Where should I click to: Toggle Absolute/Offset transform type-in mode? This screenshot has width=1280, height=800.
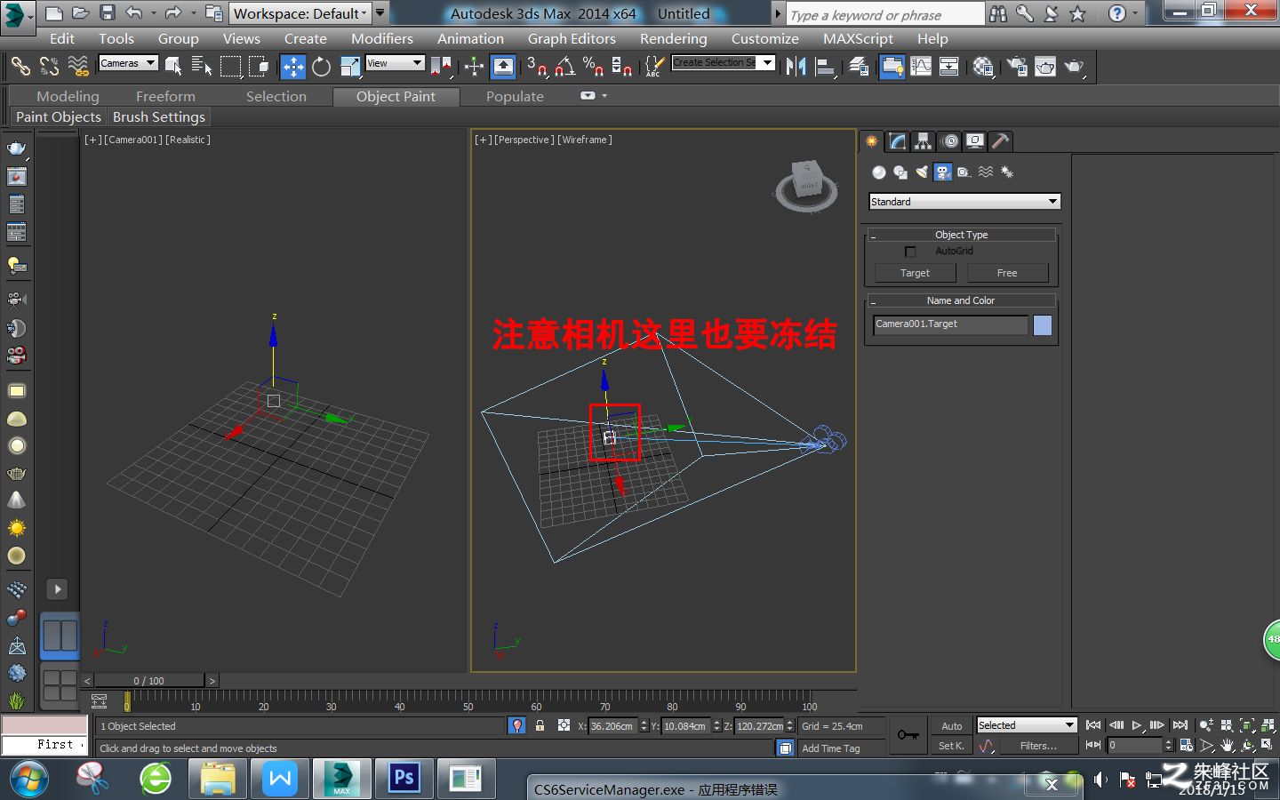pyautogui.click(x=564, y=725)
